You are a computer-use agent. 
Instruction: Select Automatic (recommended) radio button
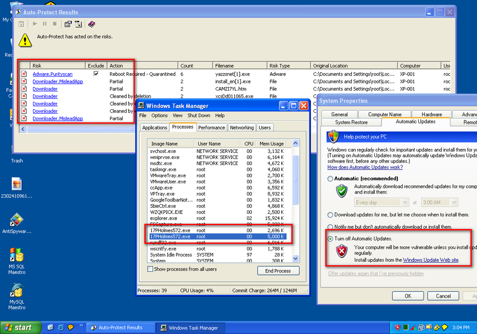[330, 179]
